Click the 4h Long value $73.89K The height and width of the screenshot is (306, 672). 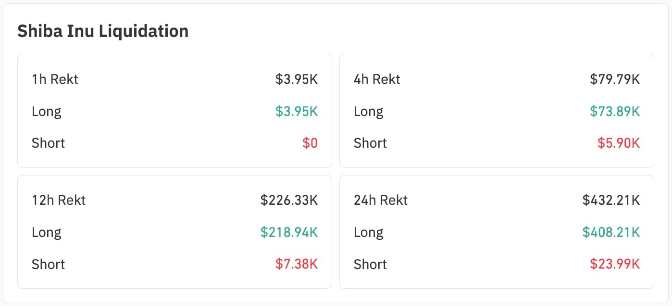point(615,111)
